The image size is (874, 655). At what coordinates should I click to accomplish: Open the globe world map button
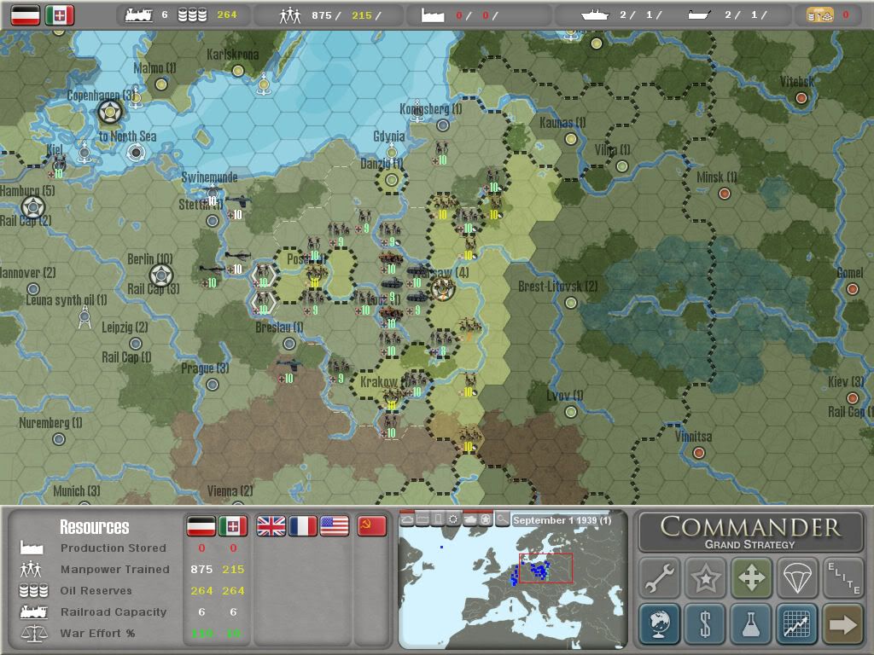(660, 623)
